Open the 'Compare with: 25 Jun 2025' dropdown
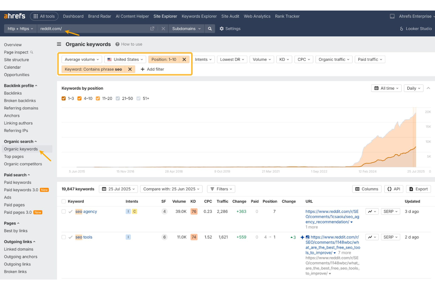Screen dimensions: 435x290 coord(171,189)
